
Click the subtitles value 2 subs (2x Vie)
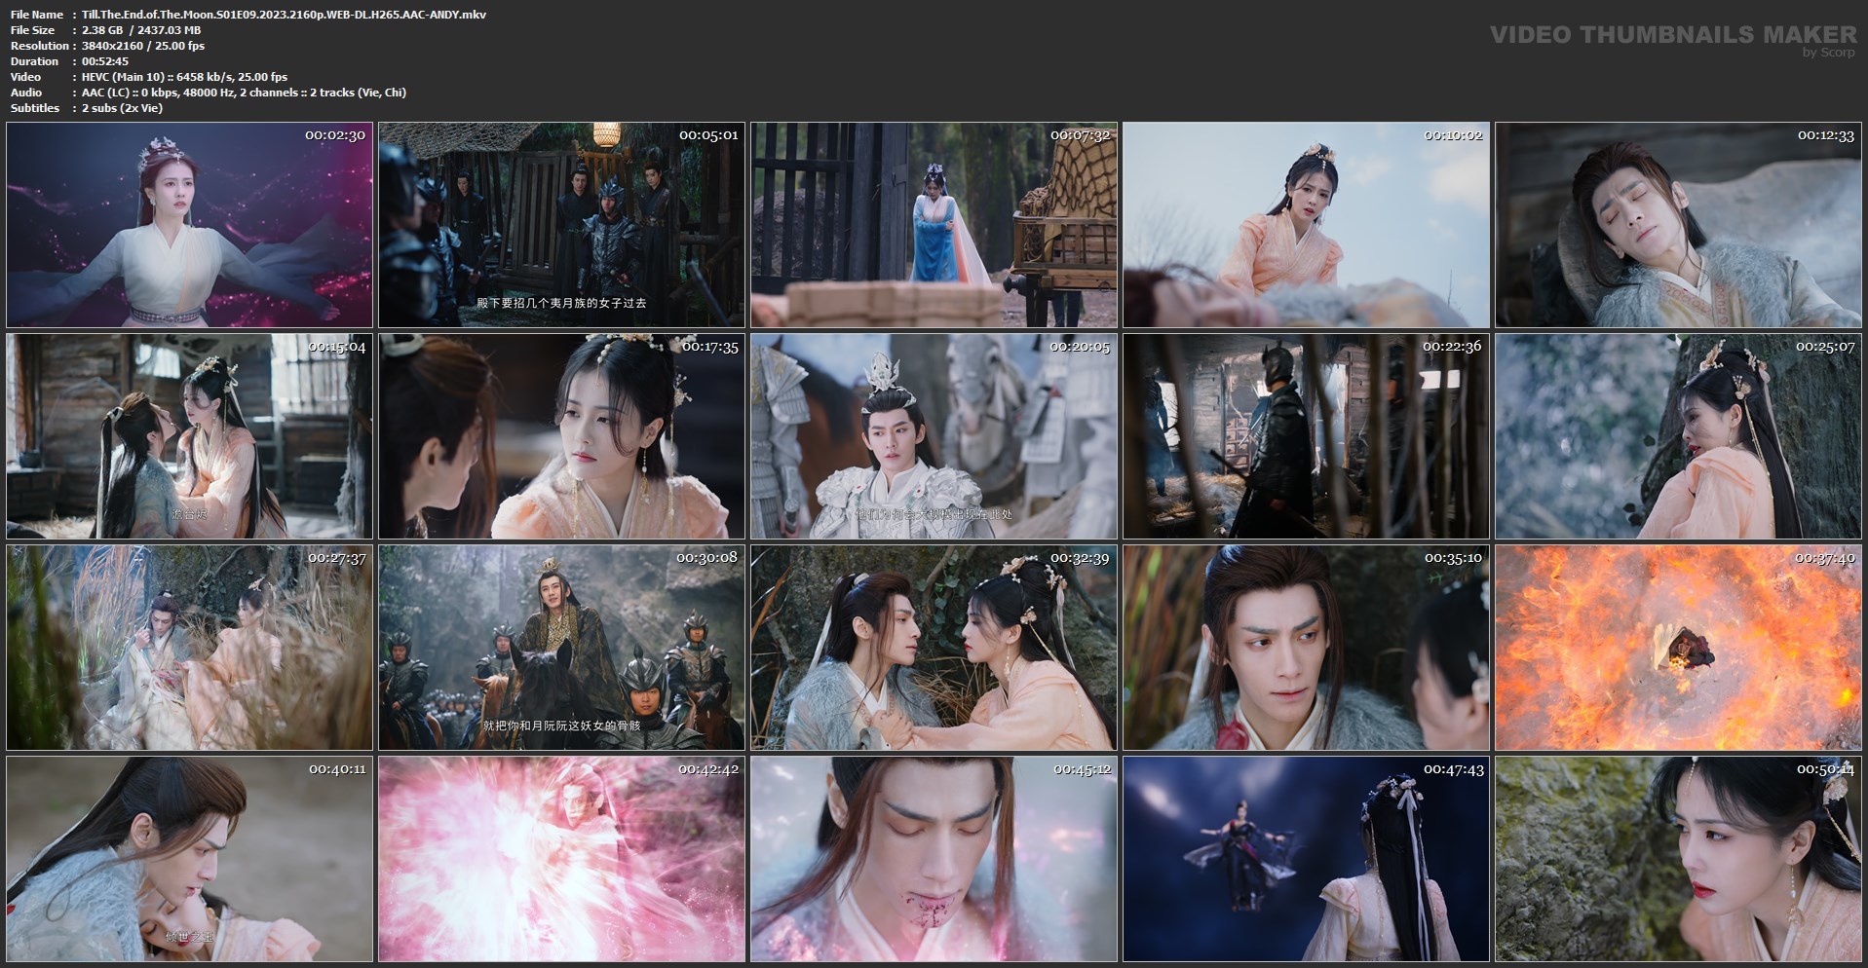point(122,108)
